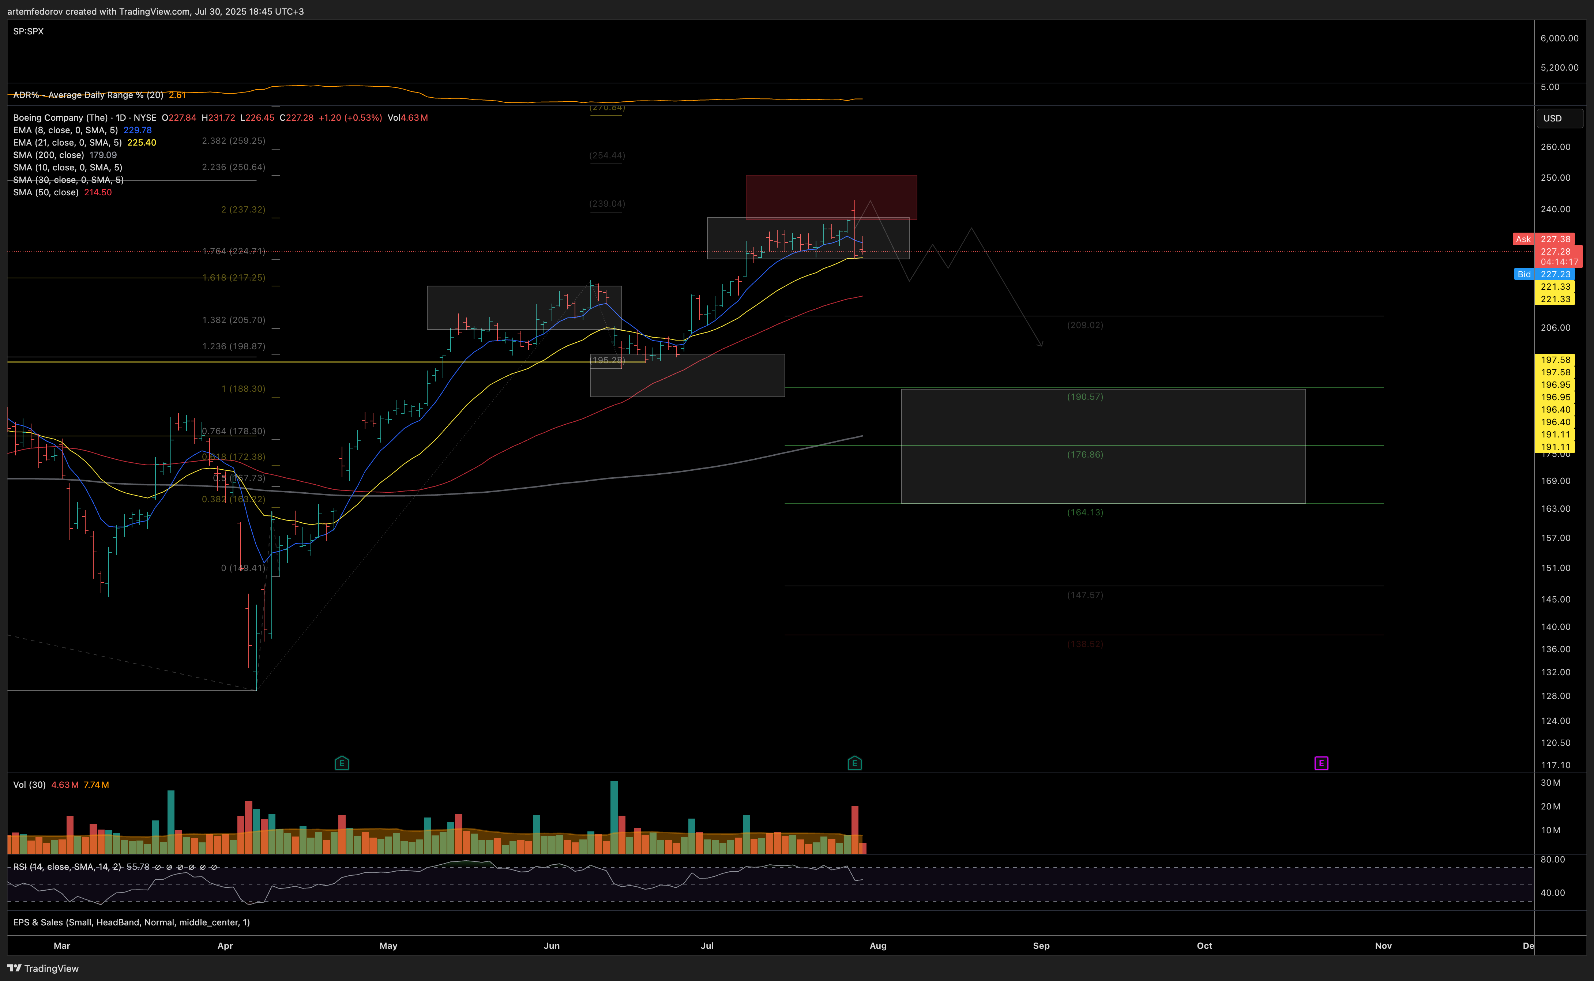1594x981 pixels.
Task: Click the 1.764 (224.71) Fibonacci label
Action: point(234,251)
